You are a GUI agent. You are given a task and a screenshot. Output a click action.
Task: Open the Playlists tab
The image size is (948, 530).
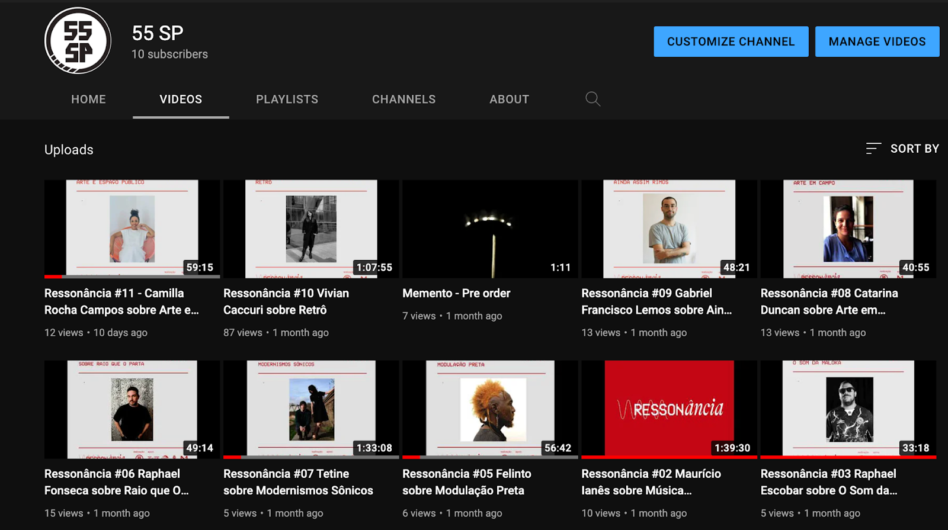point(287,99)
